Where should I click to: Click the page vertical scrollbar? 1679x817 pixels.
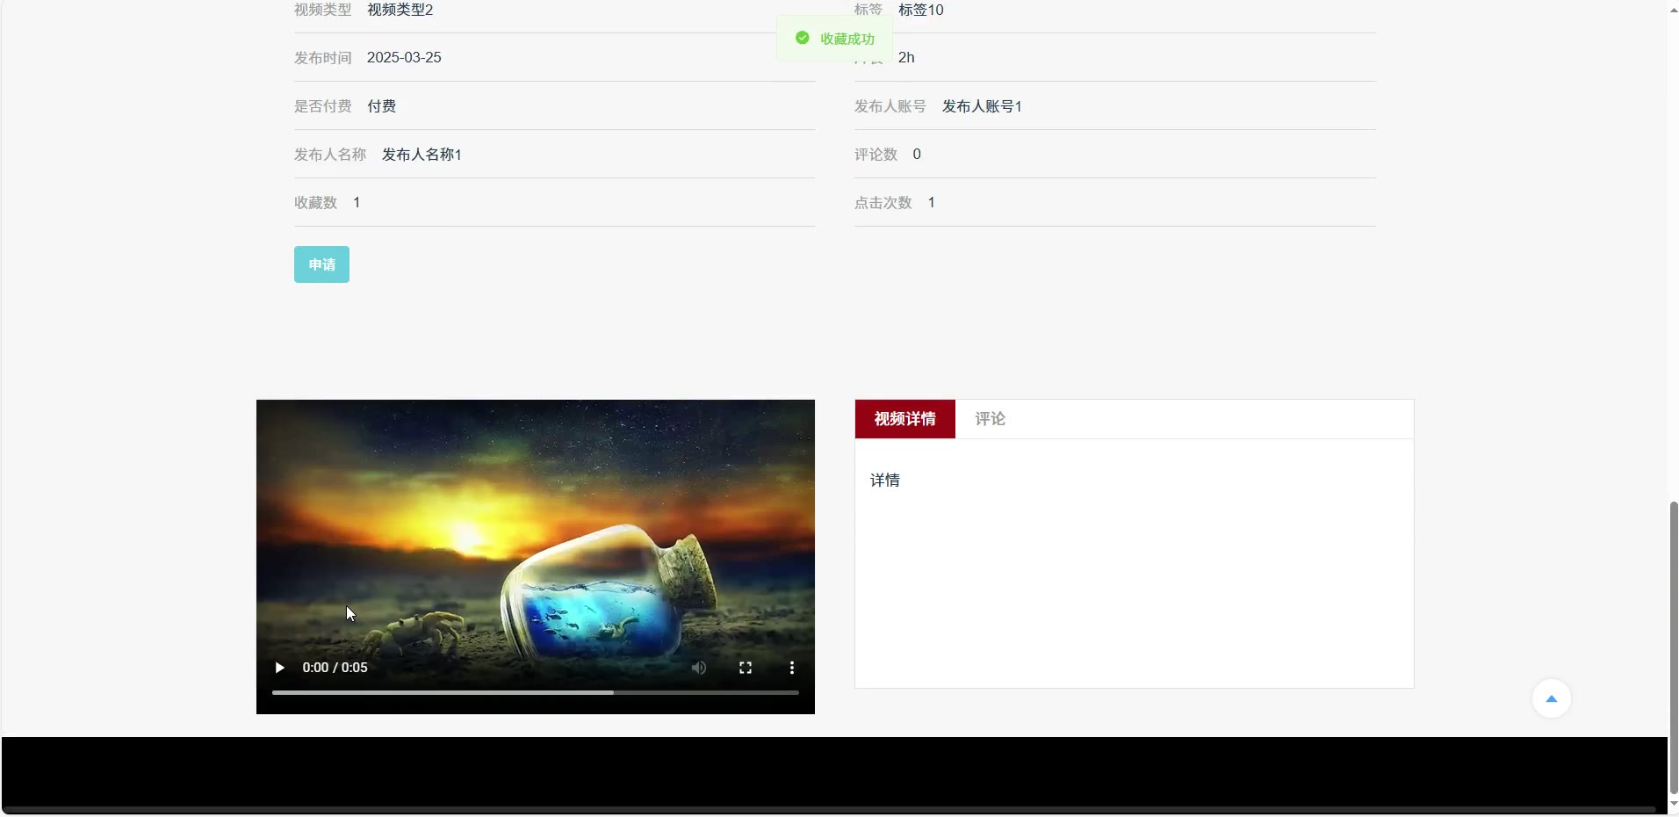pos(1674,647)
